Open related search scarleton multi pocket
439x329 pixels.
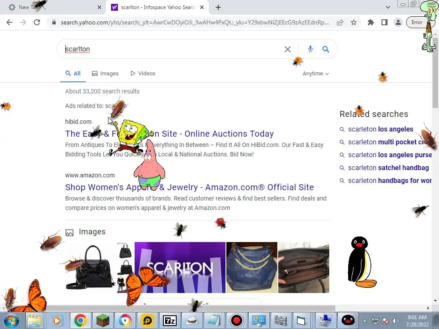pyautogui.click(x=385, y=142)
